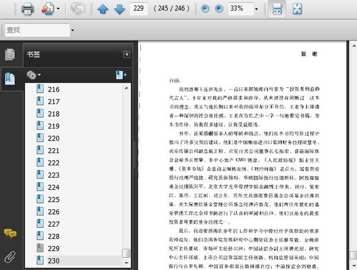
Task: Select bookmark 220
Action: point(54,139)
